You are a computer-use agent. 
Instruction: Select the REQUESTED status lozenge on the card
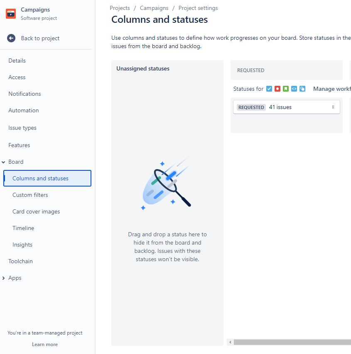251,107
